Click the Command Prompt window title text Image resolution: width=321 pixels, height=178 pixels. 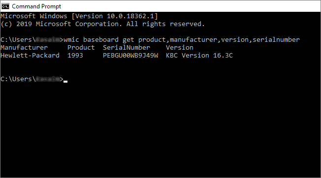click(36, 6)
